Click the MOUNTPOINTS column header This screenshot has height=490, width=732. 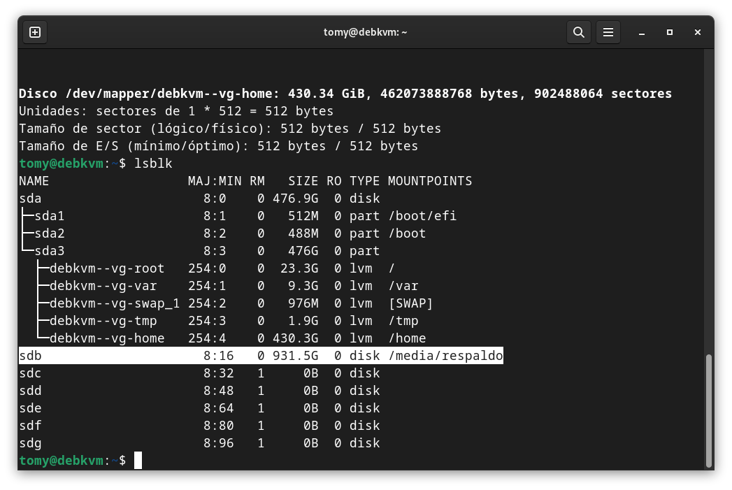(430, 181)
